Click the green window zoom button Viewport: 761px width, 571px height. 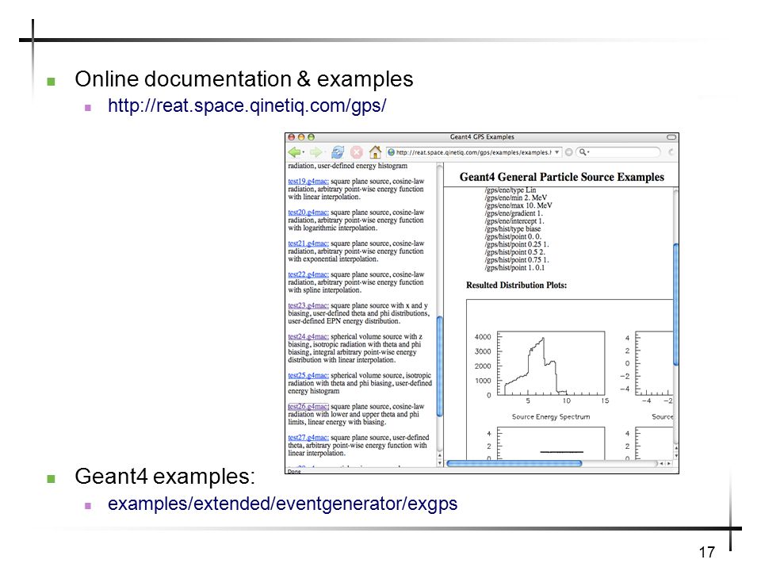point(311,137)
